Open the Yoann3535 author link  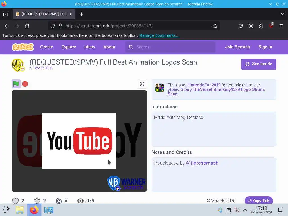point(43,68)
